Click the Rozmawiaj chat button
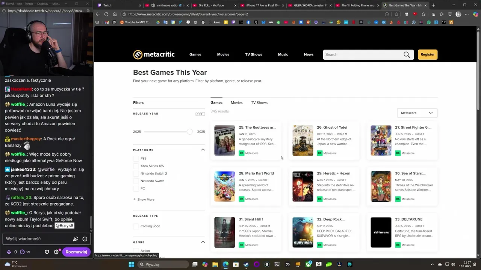 pyautogui.click(x=76, y=252)
